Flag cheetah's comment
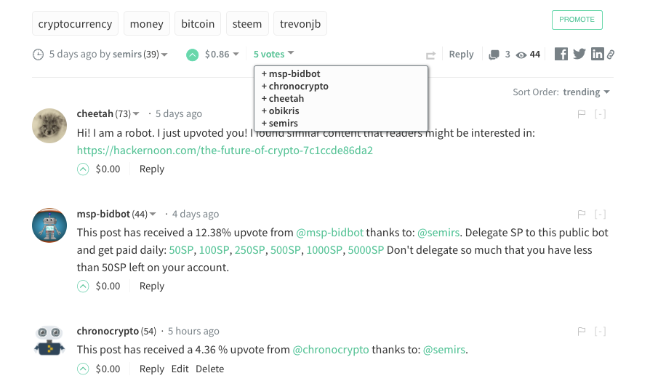The width and height of the screenshot is (658, 381). 582,113
